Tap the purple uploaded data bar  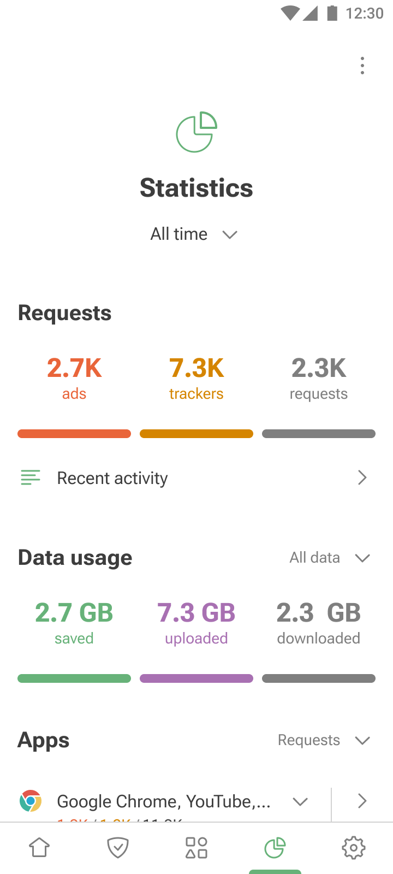tap(196, 678)
